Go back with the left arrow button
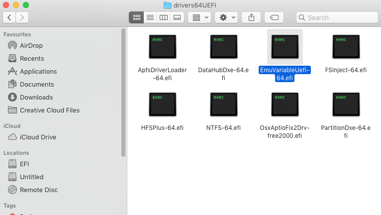The image size is (381, 215). pos(9,17)
